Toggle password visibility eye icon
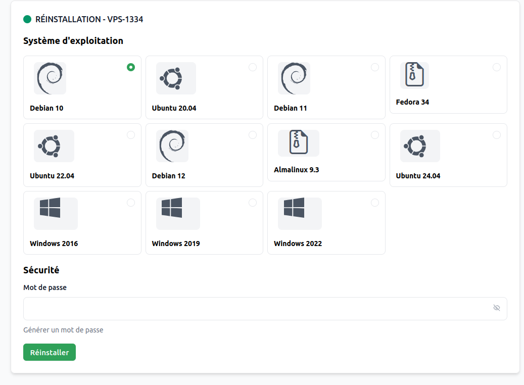 (x=497, y=308)
